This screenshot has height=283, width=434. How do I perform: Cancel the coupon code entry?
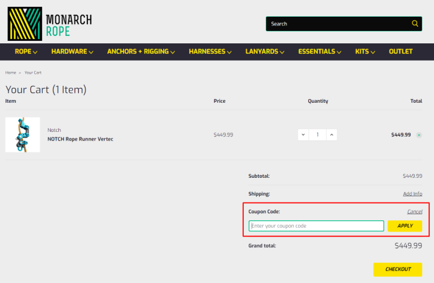[415, 212]
